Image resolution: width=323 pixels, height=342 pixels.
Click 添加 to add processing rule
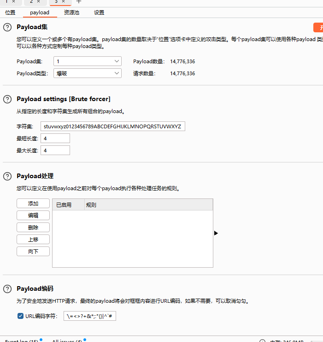33,204
